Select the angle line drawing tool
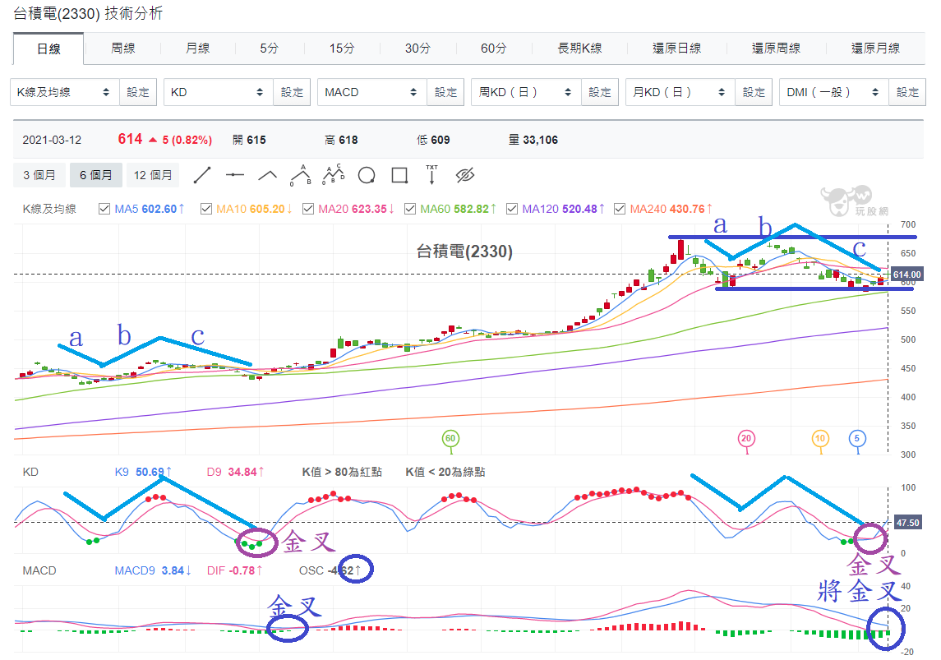 tap(268, 175)
